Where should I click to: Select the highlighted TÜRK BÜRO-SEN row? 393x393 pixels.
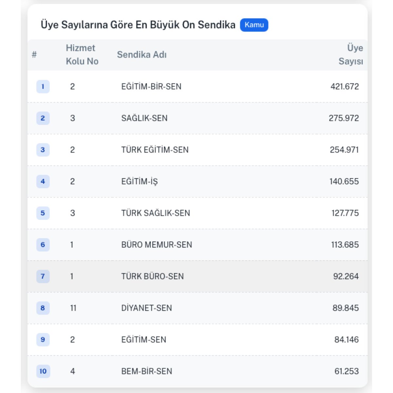[196, 276]
